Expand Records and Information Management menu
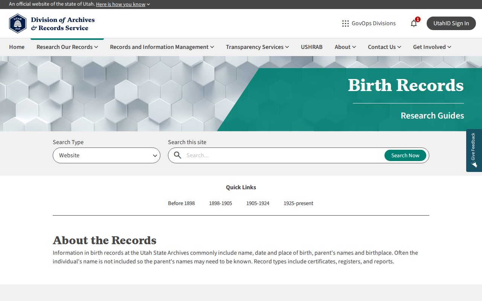The height and width of the screenshot is (301, 482). (x=162, y=47)
